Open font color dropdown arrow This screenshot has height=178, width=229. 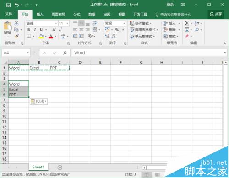55,36
